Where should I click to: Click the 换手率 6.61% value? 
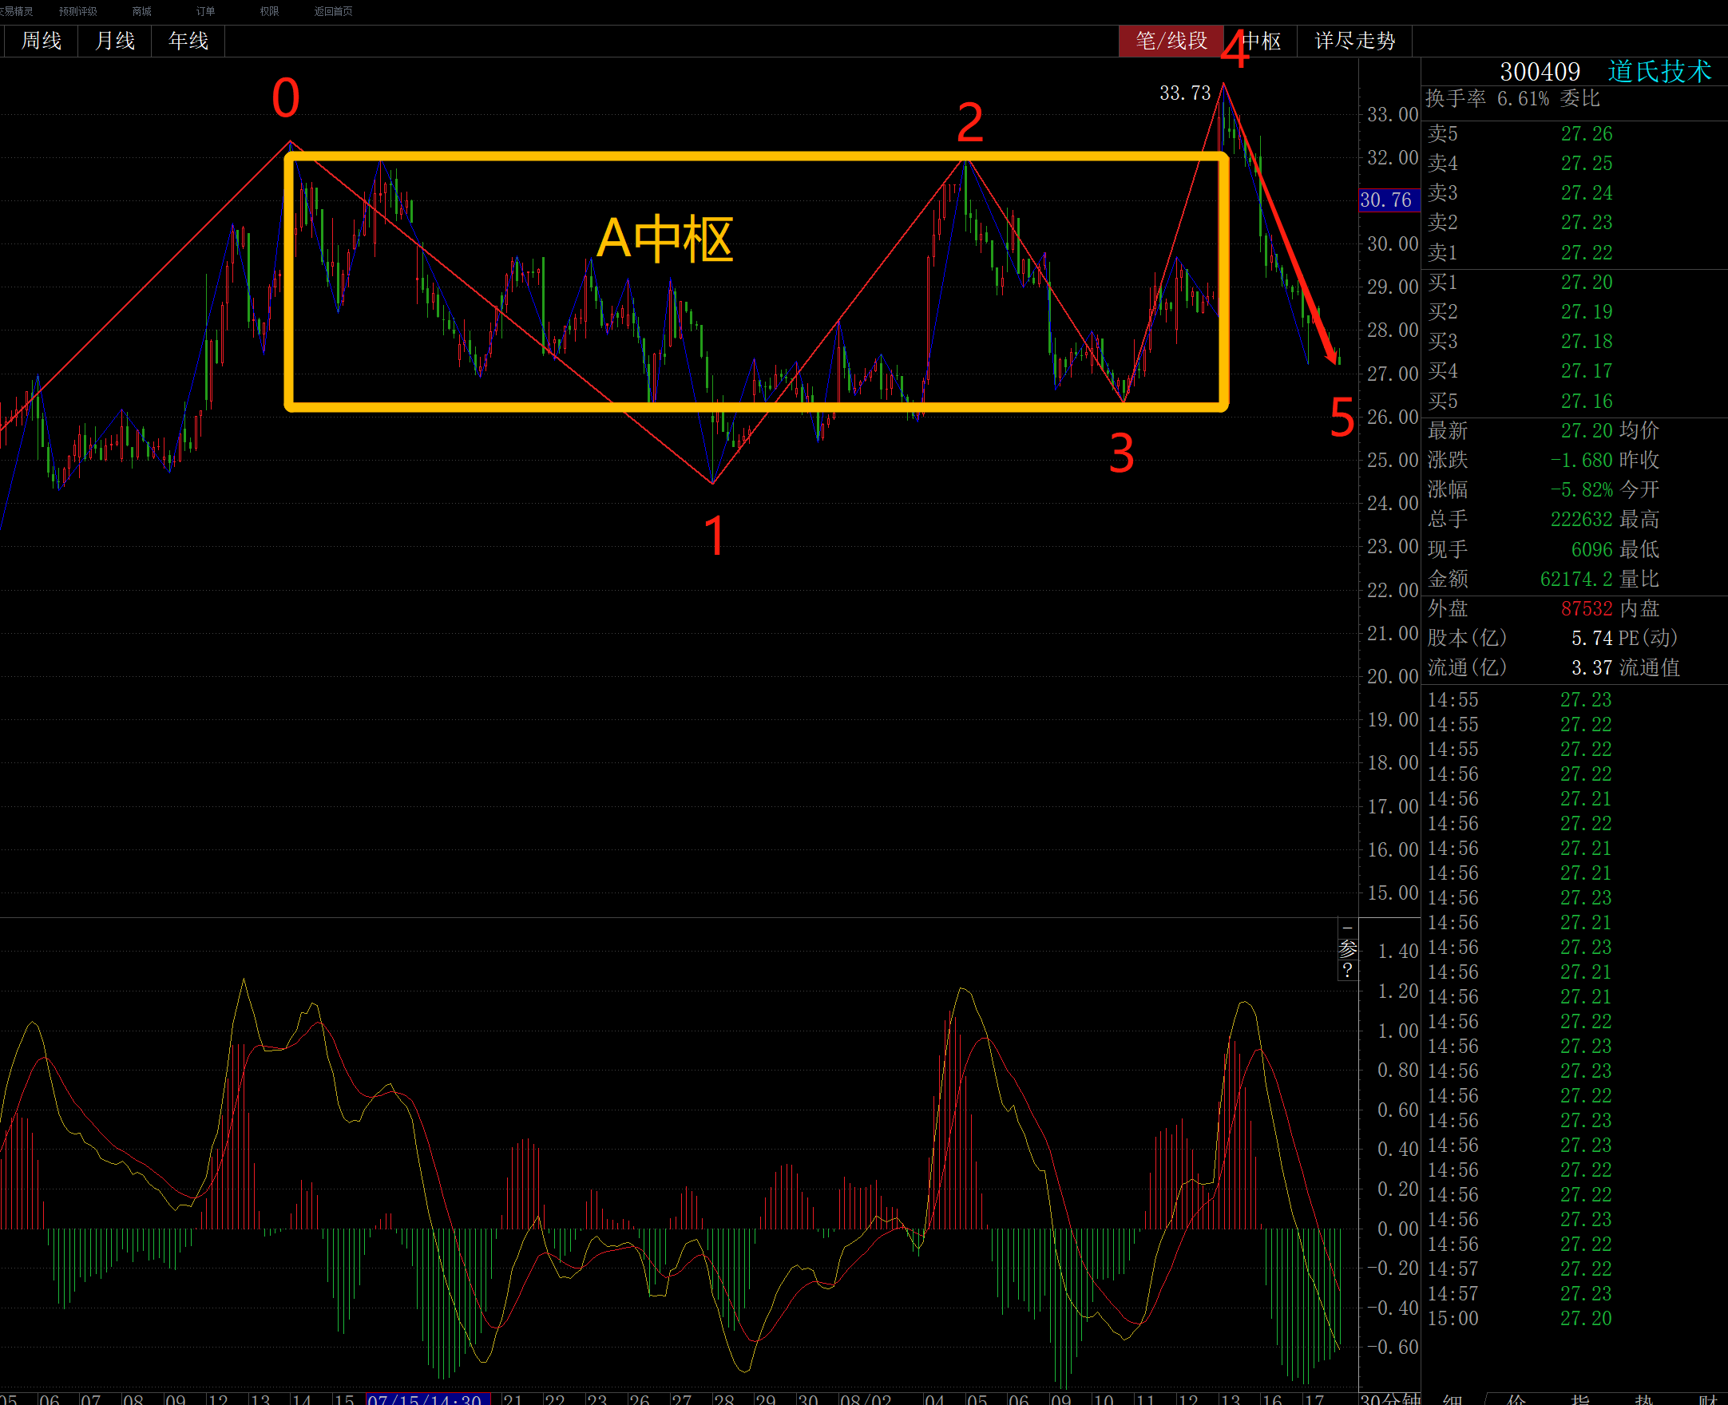[x=1524, y=99]
